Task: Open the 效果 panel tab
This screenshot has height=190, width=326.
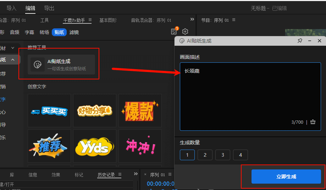Action: [x=56, y=175]
